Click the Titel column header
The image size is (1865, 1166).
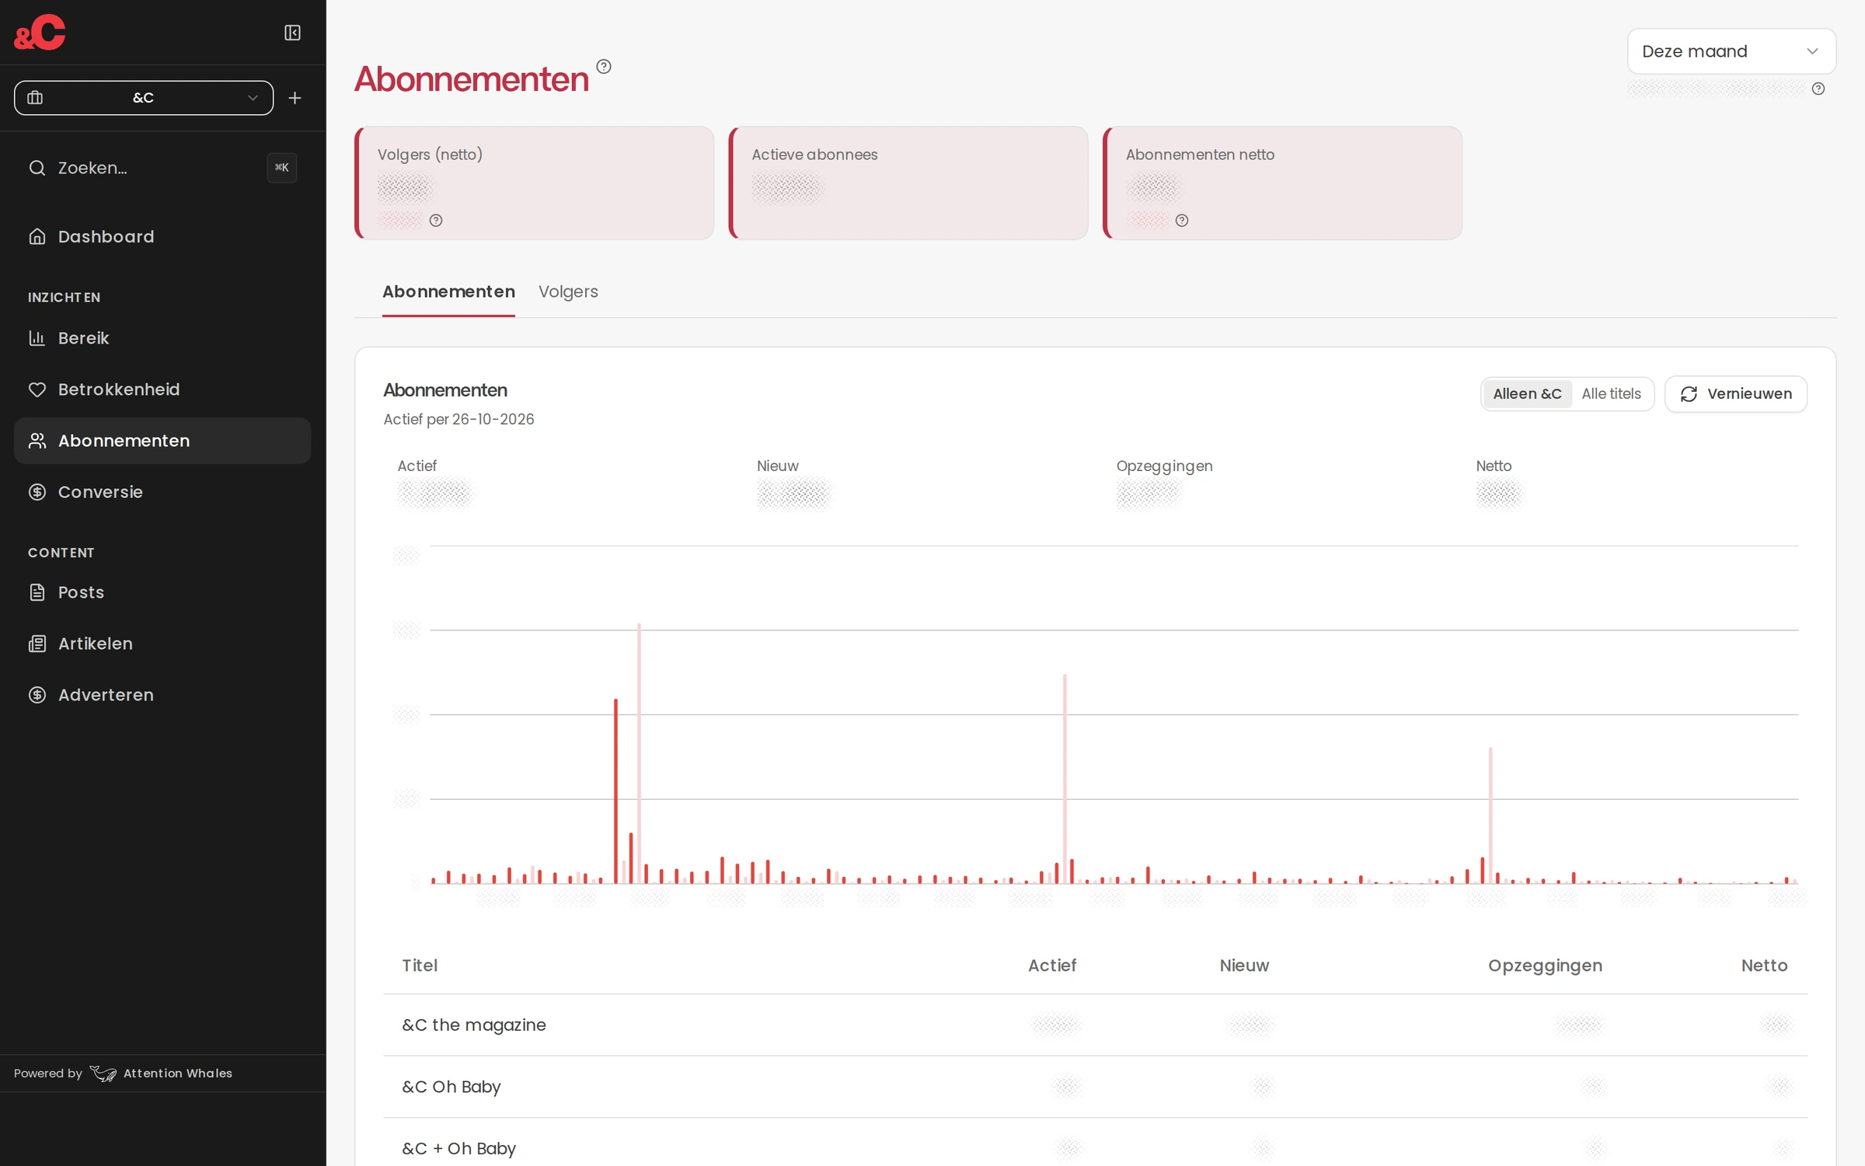coord(420,965)
